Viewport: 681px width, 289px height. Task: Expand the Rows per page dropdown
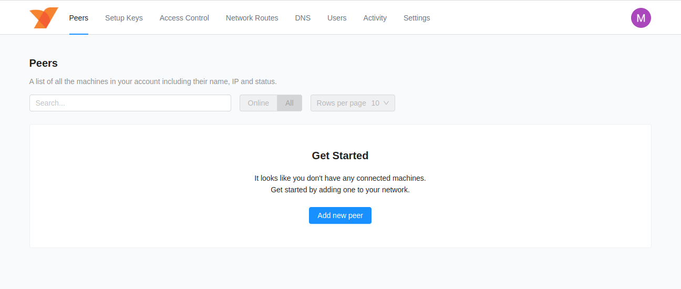coord(353,103)
